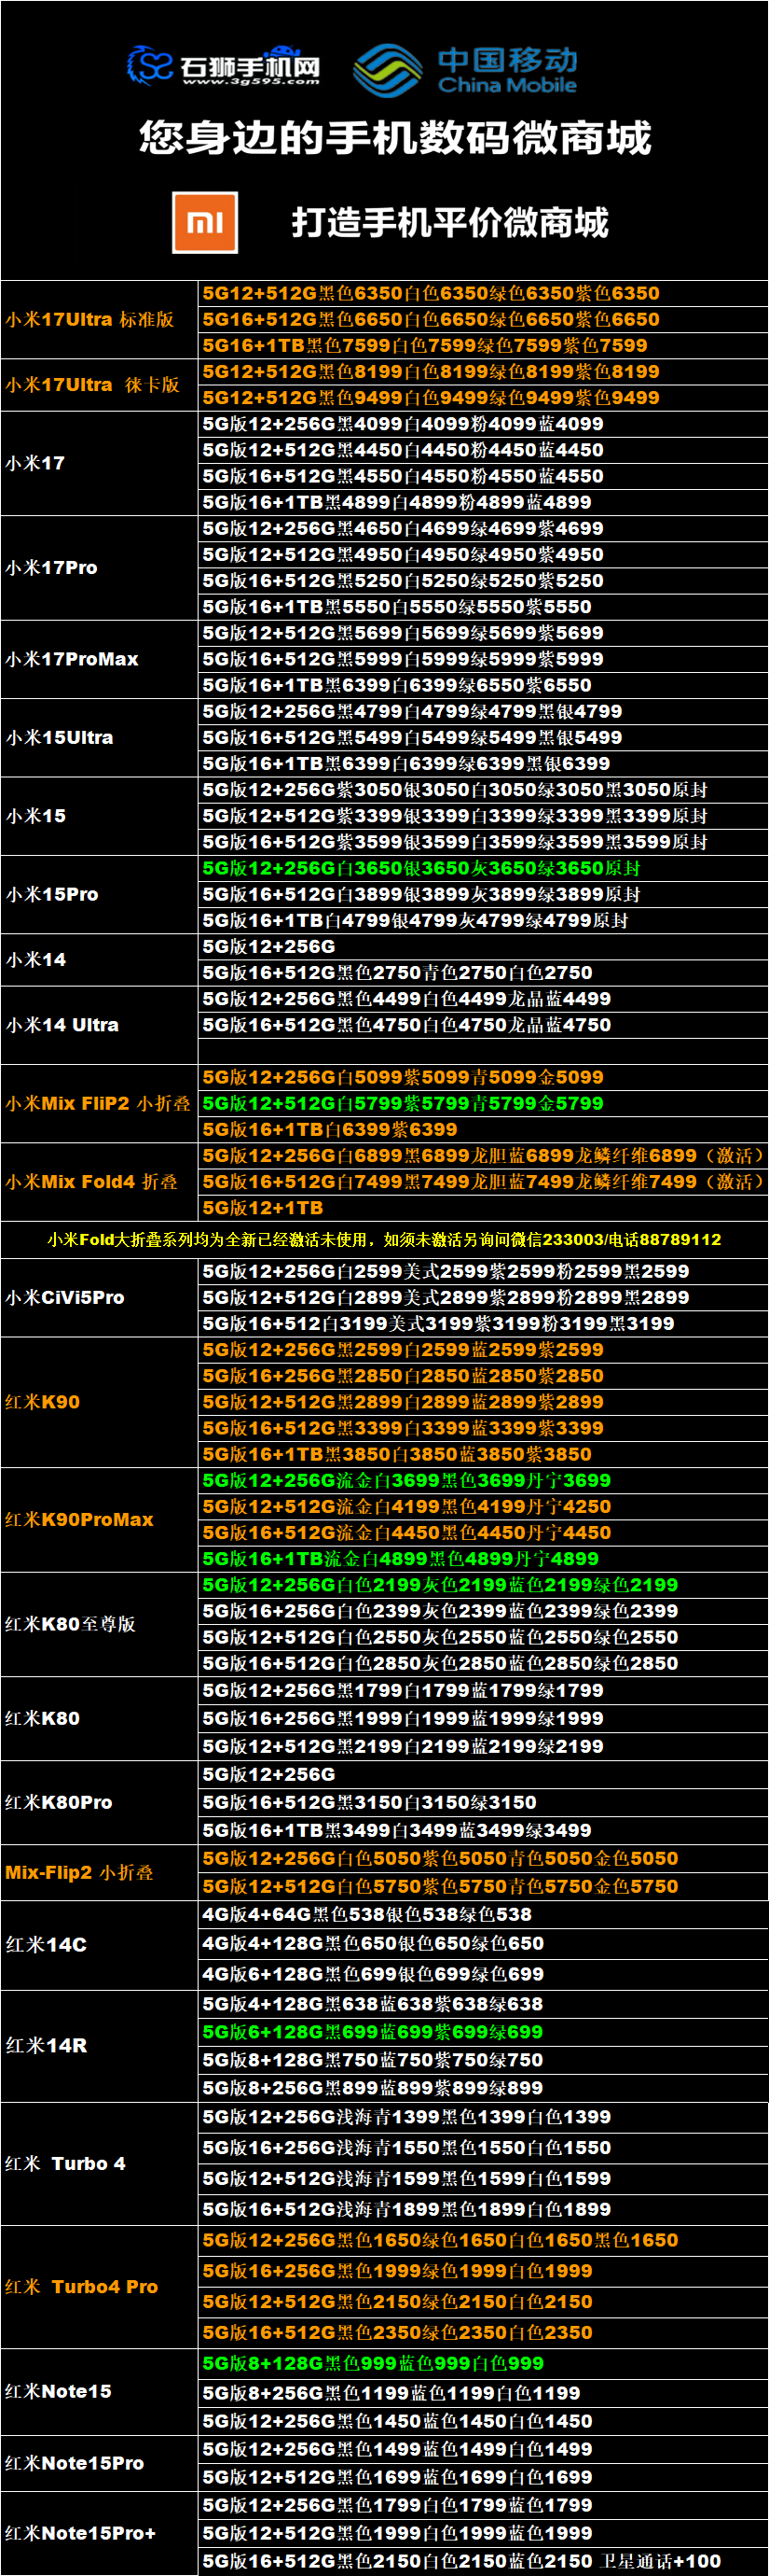This screenshot has width=769, height=2576.
Task: Select the 红米Note15Pro+ model label
Action: [80, 2533]
